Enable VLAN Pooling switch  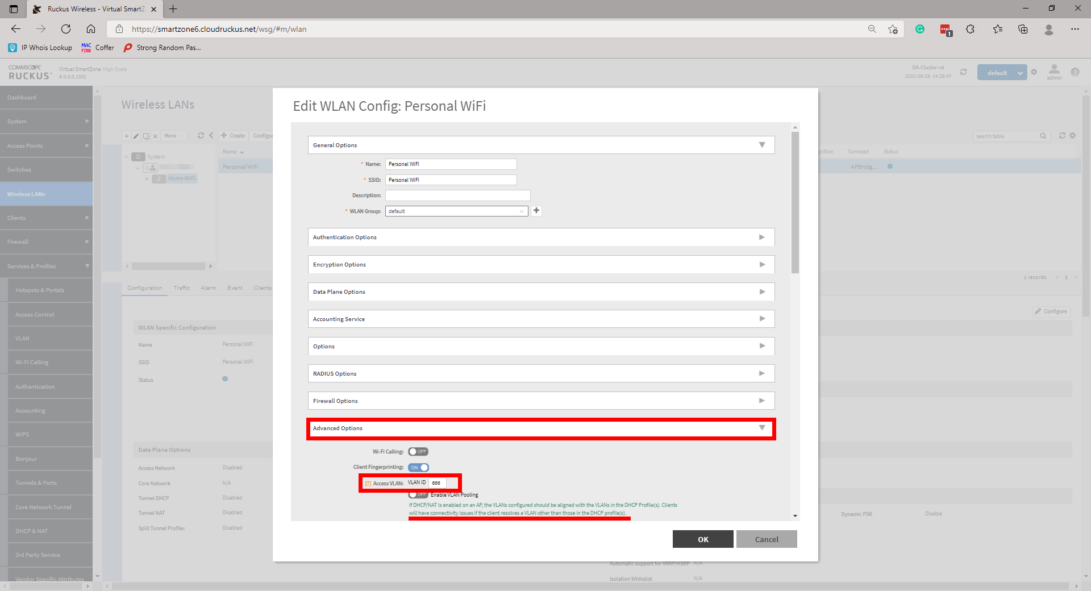(417, 495)
